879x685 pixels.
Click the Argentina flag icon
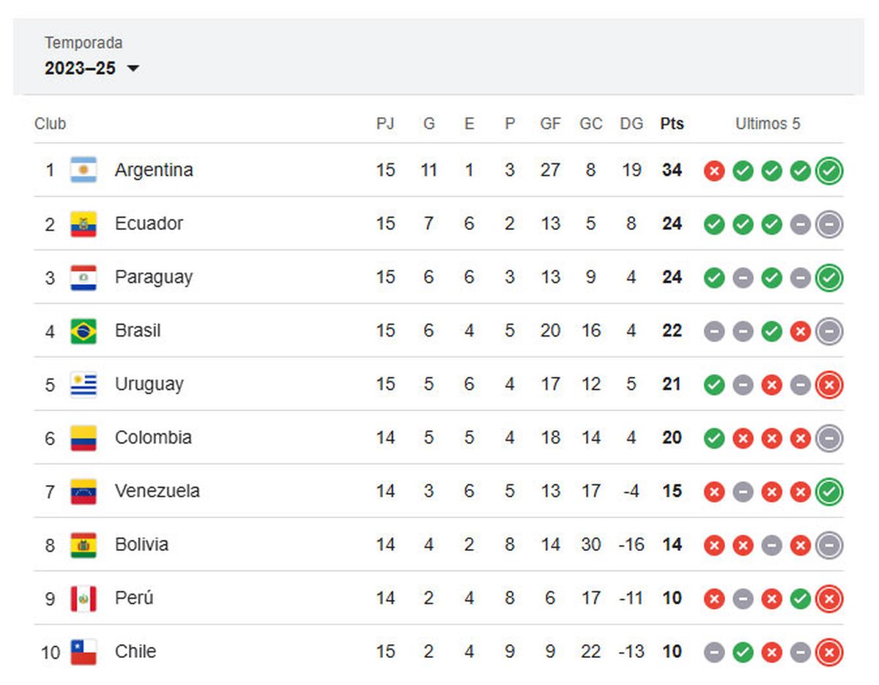tap(84, 171)
